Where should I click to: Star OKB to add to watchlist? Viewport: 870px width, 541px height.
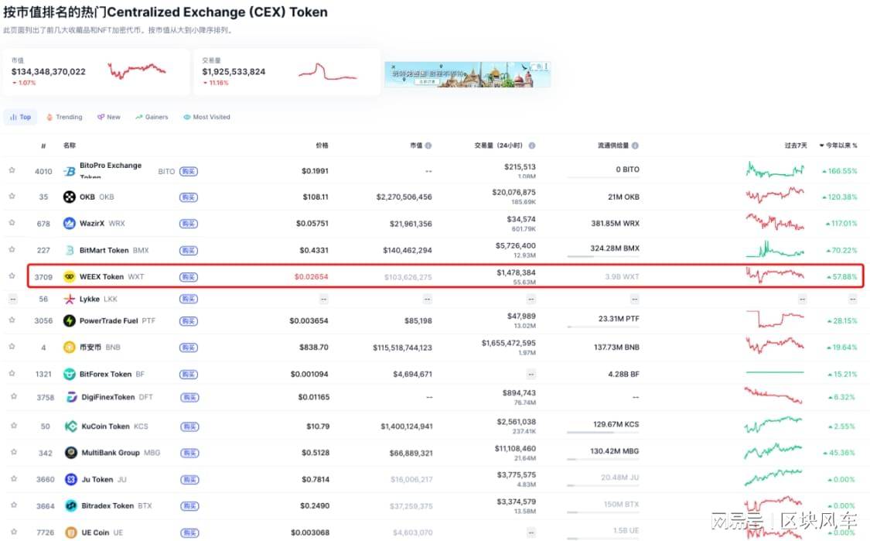click(12, 197)
